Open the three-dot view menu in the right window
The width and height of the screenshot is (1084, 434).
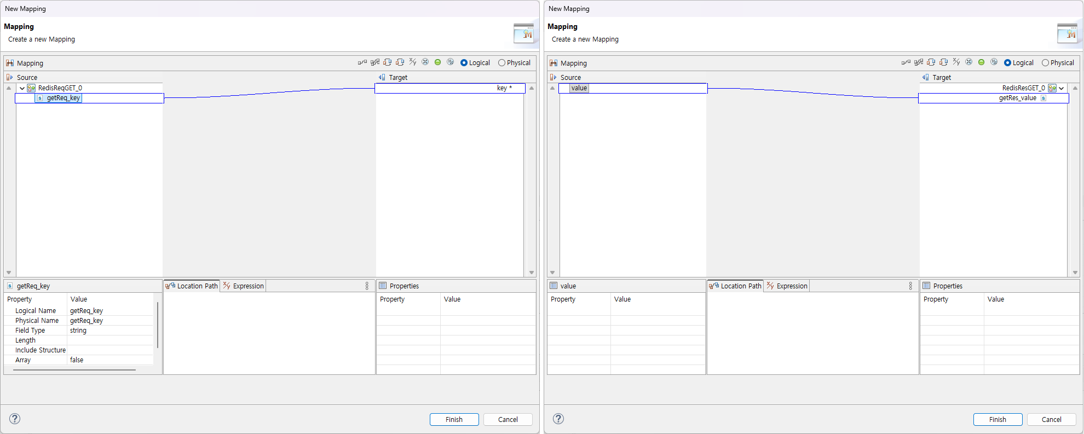[x=910, y=286]
